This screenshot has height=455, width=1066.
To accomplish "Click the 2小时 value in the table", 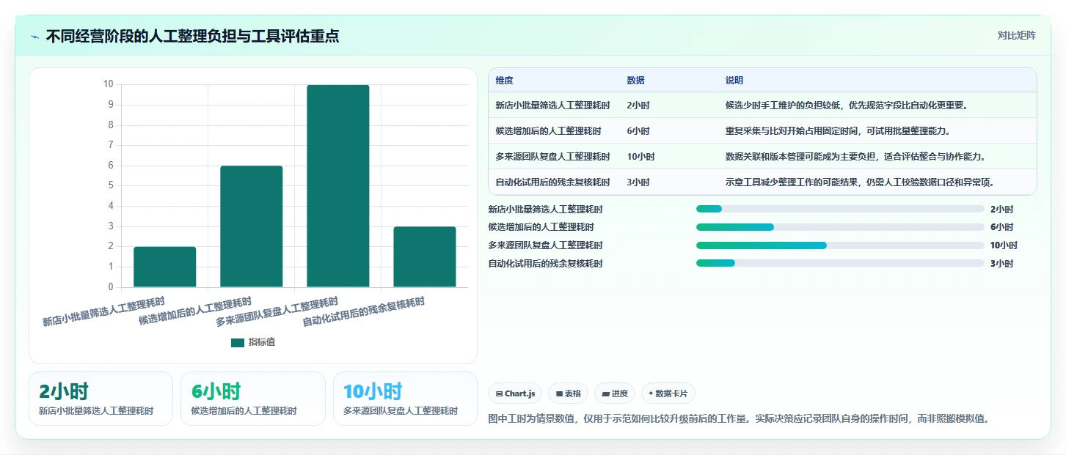I will point(638,106).
